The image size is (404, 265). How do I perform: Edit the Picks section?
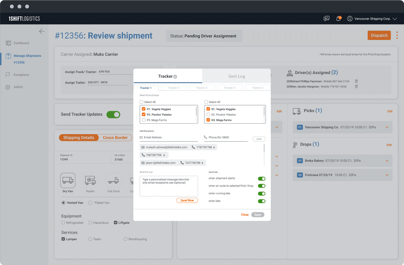tap(390, 111)
